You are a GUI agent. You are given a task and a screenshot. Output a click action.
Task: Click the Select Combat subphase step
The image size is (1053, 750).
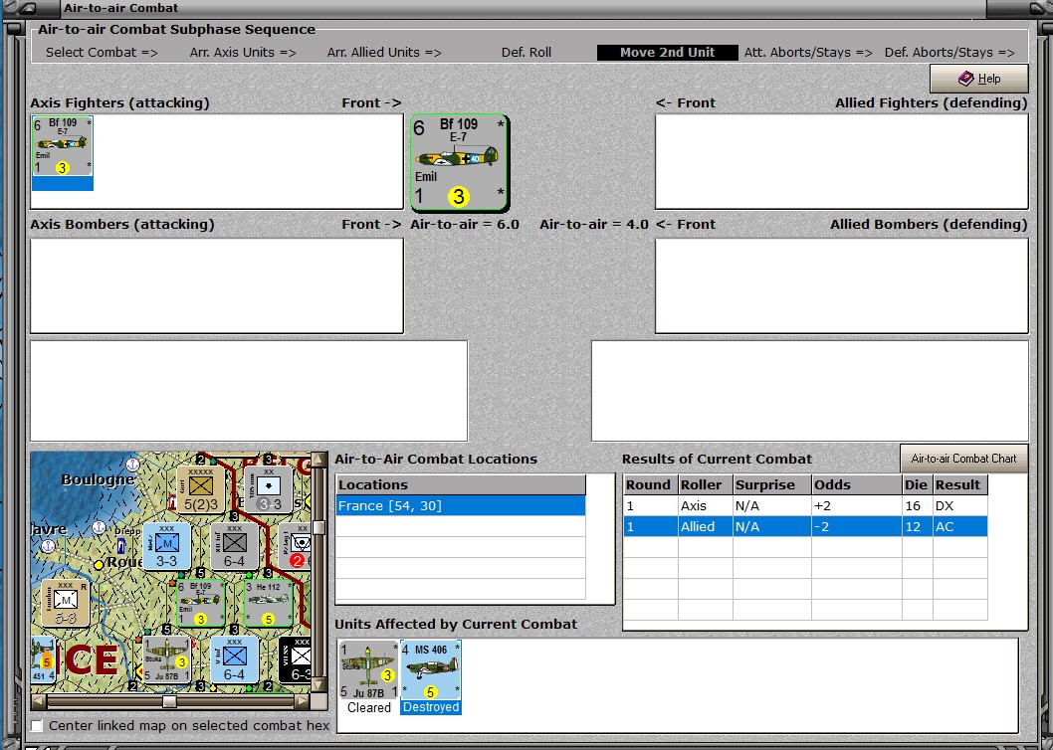click(x=102, y=53)
